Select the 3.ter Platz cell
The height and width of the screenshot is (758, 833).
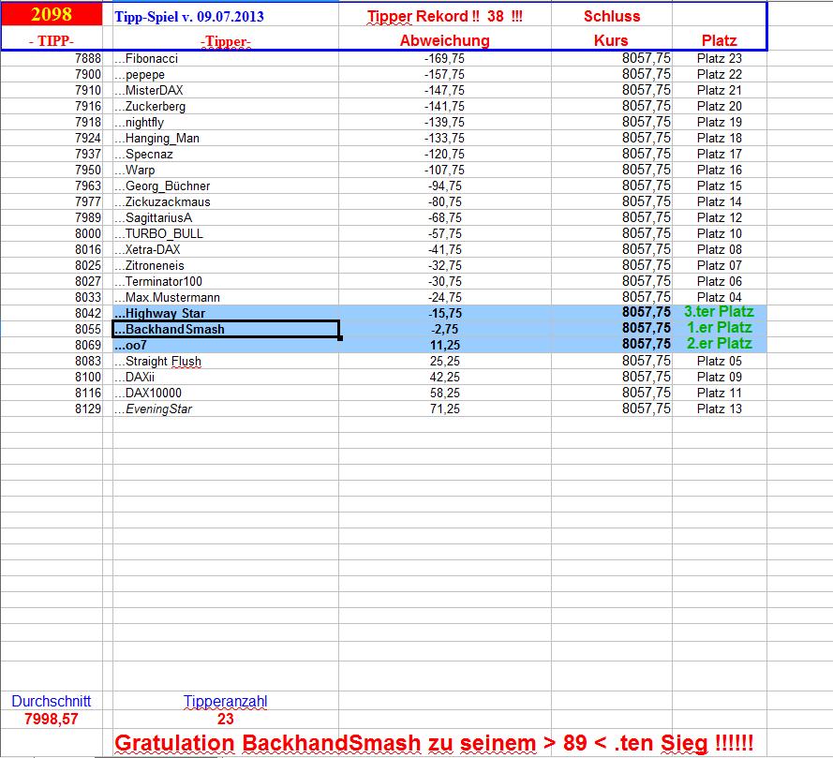721,313
